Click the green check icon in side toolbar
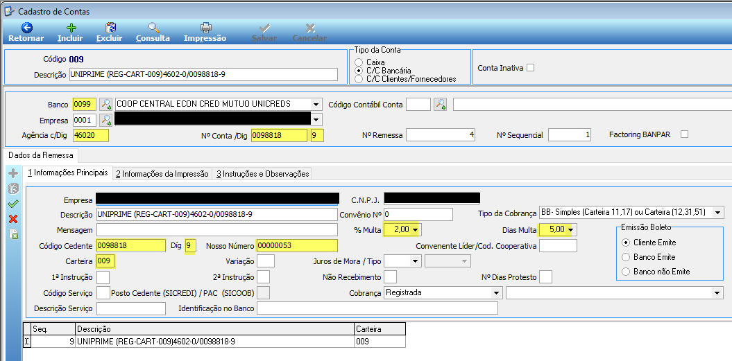The image size is (732, 361). pos(14,204)
